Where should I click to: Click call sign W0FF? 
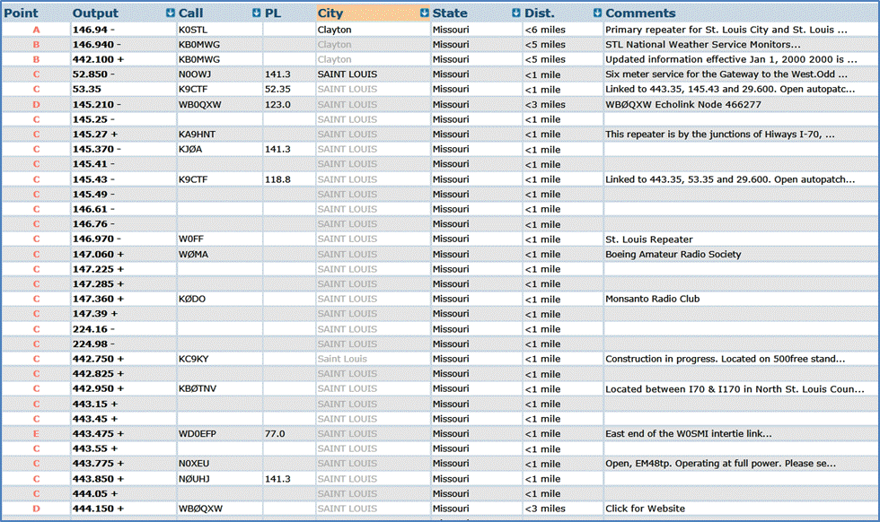[x=190, y=239]
